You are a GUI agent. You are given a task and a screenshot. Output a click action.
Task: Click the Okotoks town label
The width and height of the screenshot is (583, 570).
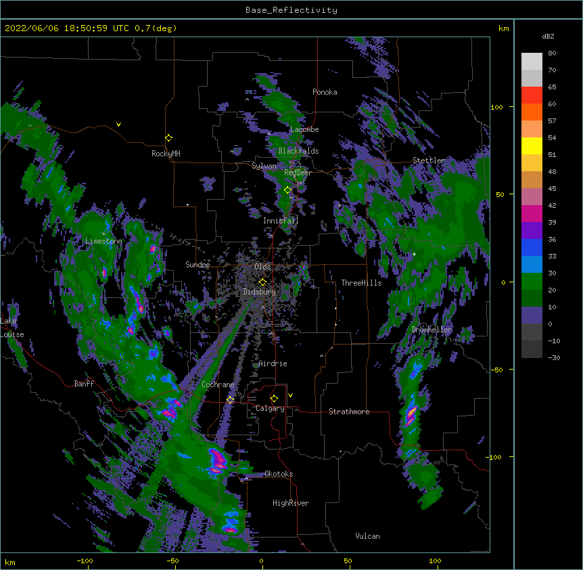[x=279, y=474]
